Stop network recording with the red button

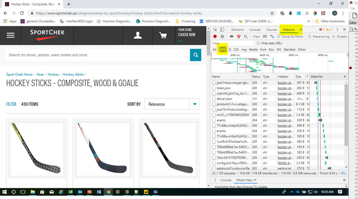tap(215, 36)
